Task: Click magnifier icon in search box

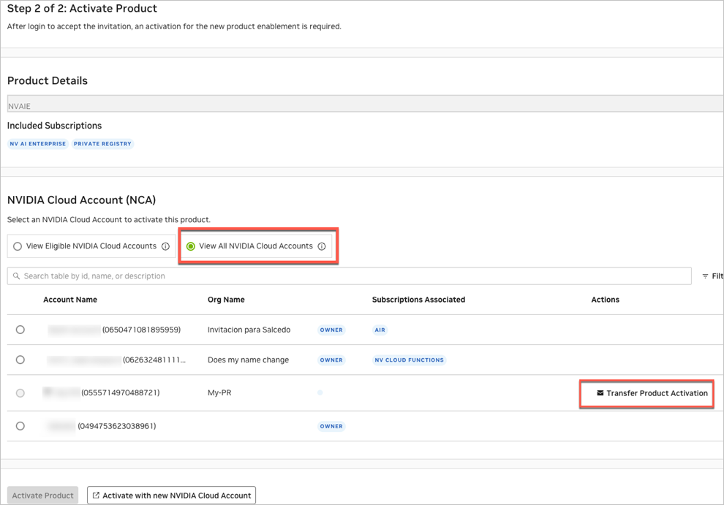Action: coord(16,276)
